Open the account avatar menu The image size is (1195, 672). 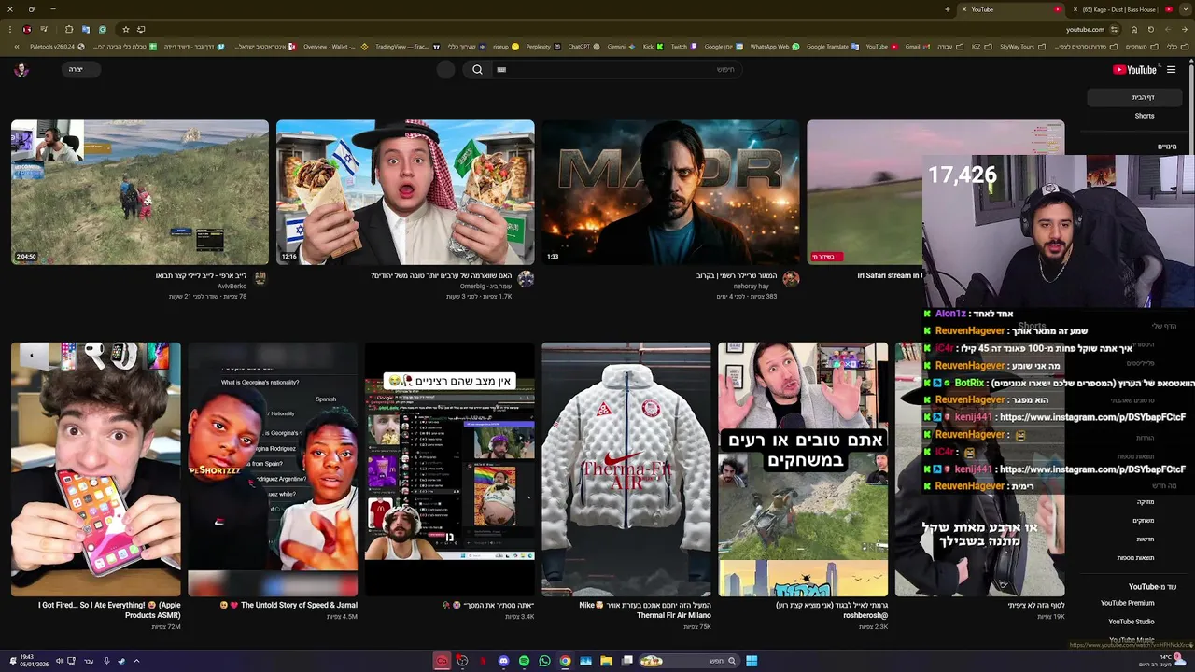(x=21, y=69)
